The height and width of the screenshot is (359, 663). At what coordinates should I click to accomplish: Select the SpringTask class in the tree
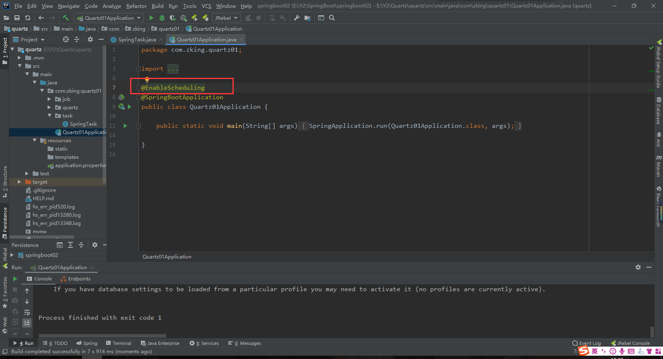[x=80, y=124]
